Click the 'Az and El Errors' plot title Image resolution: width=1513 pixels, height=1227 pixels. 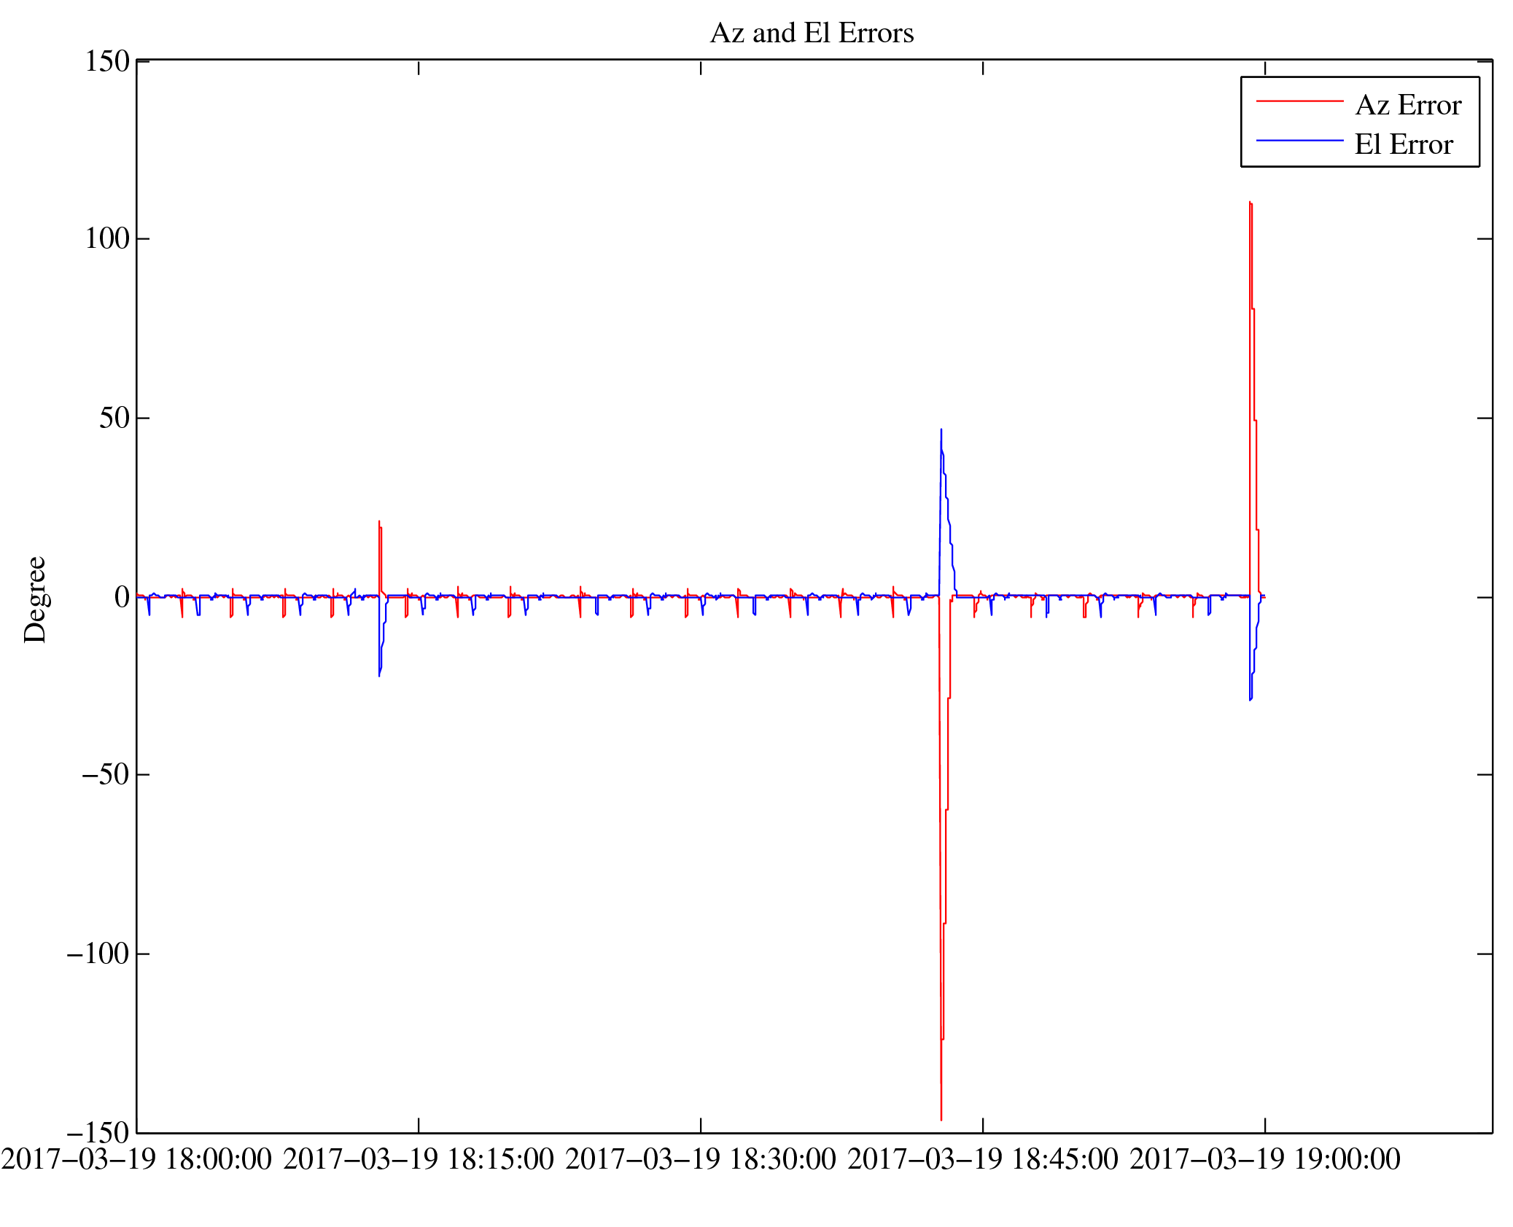tap(812, 34)
